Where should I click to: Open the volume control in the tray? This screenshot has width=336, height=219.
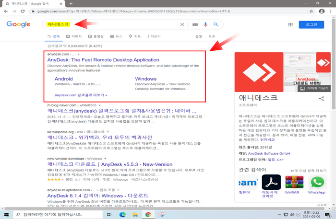292,215
